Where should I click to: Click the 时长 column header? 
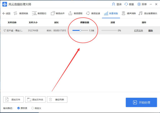point(56,22)
